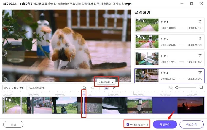
Task: Click 단편3 end time 00:01:33.463
Action: [195, 62]
